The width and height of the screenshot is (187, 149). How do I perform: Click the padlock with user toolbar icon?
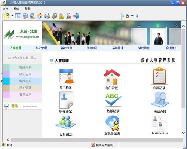pos(69,16)
